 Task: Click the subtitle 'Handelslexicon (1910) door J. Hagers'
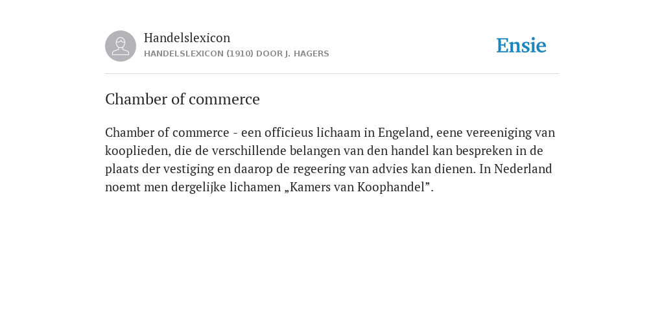click(x=236, y=54)
